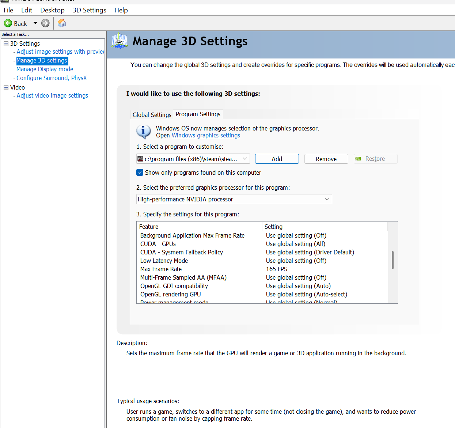Open Adjust video image settings
The image size is (455, 428).
tap(52, 95)
